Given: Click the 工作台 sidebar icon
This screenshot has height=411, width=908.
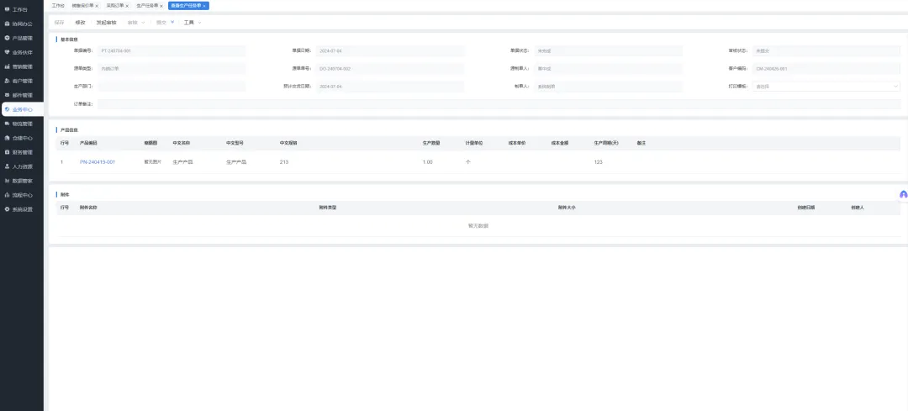Looking at the screenshot, I should [8, 9].
